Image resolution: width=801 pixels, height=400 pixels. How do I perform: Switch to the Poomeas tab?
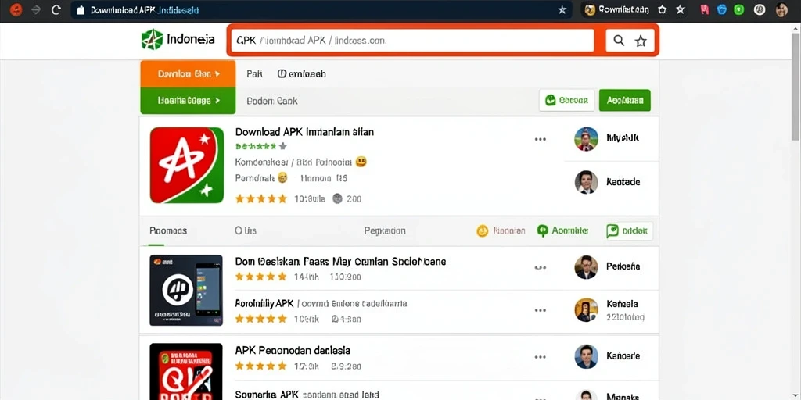168,230
